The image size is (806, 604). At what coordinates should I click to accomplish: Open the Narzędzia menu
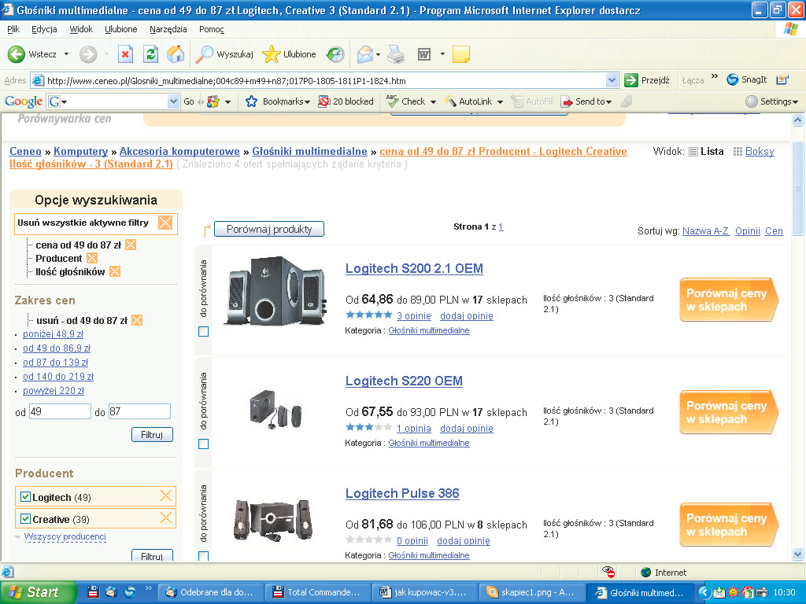click(x=168, y=29)
